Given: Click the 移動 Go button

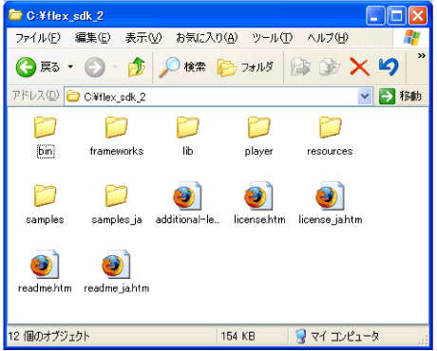Looking at the screenshot, I should pyautogui.click(x=400, y=96).
